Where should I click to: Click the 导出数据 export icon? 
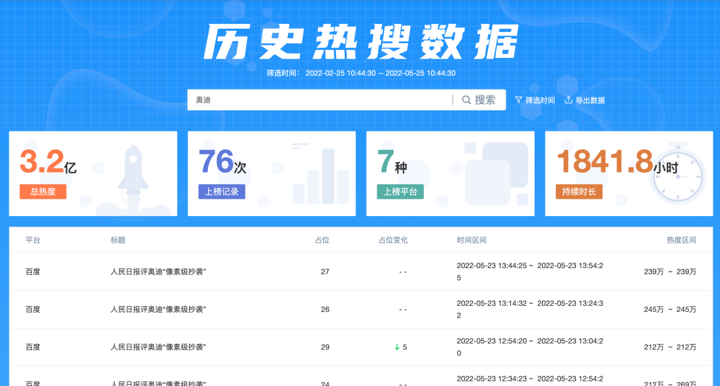569,100
